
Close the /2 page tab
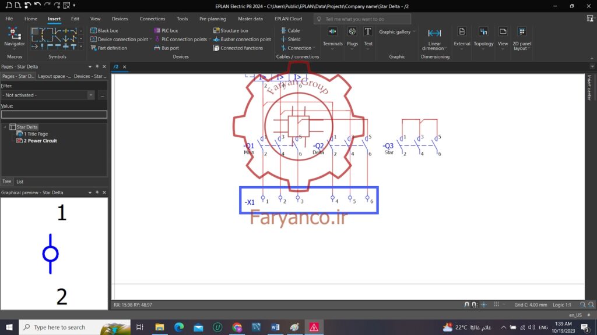(x=125, y=66)
